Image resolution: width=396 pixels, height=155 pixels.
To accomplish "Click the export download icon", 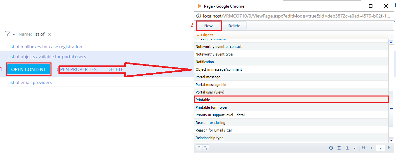I will (347, 148).
